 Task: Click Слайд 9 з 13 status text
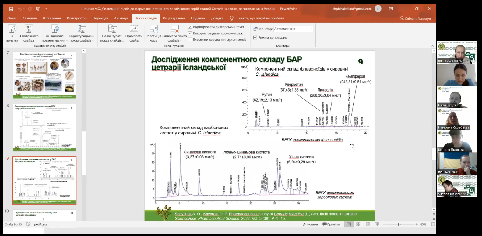[x=13, y=224]
